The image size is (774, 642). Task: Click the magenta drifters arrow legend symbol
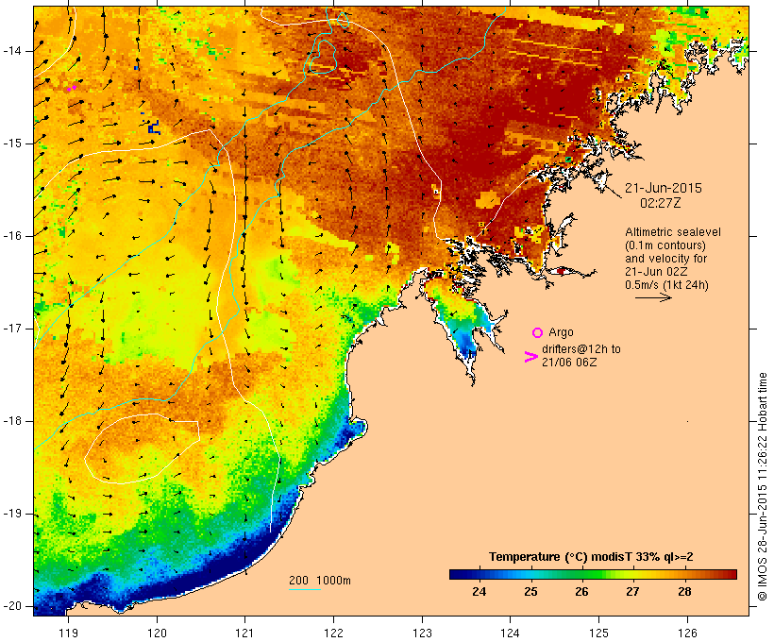[530, 357]
